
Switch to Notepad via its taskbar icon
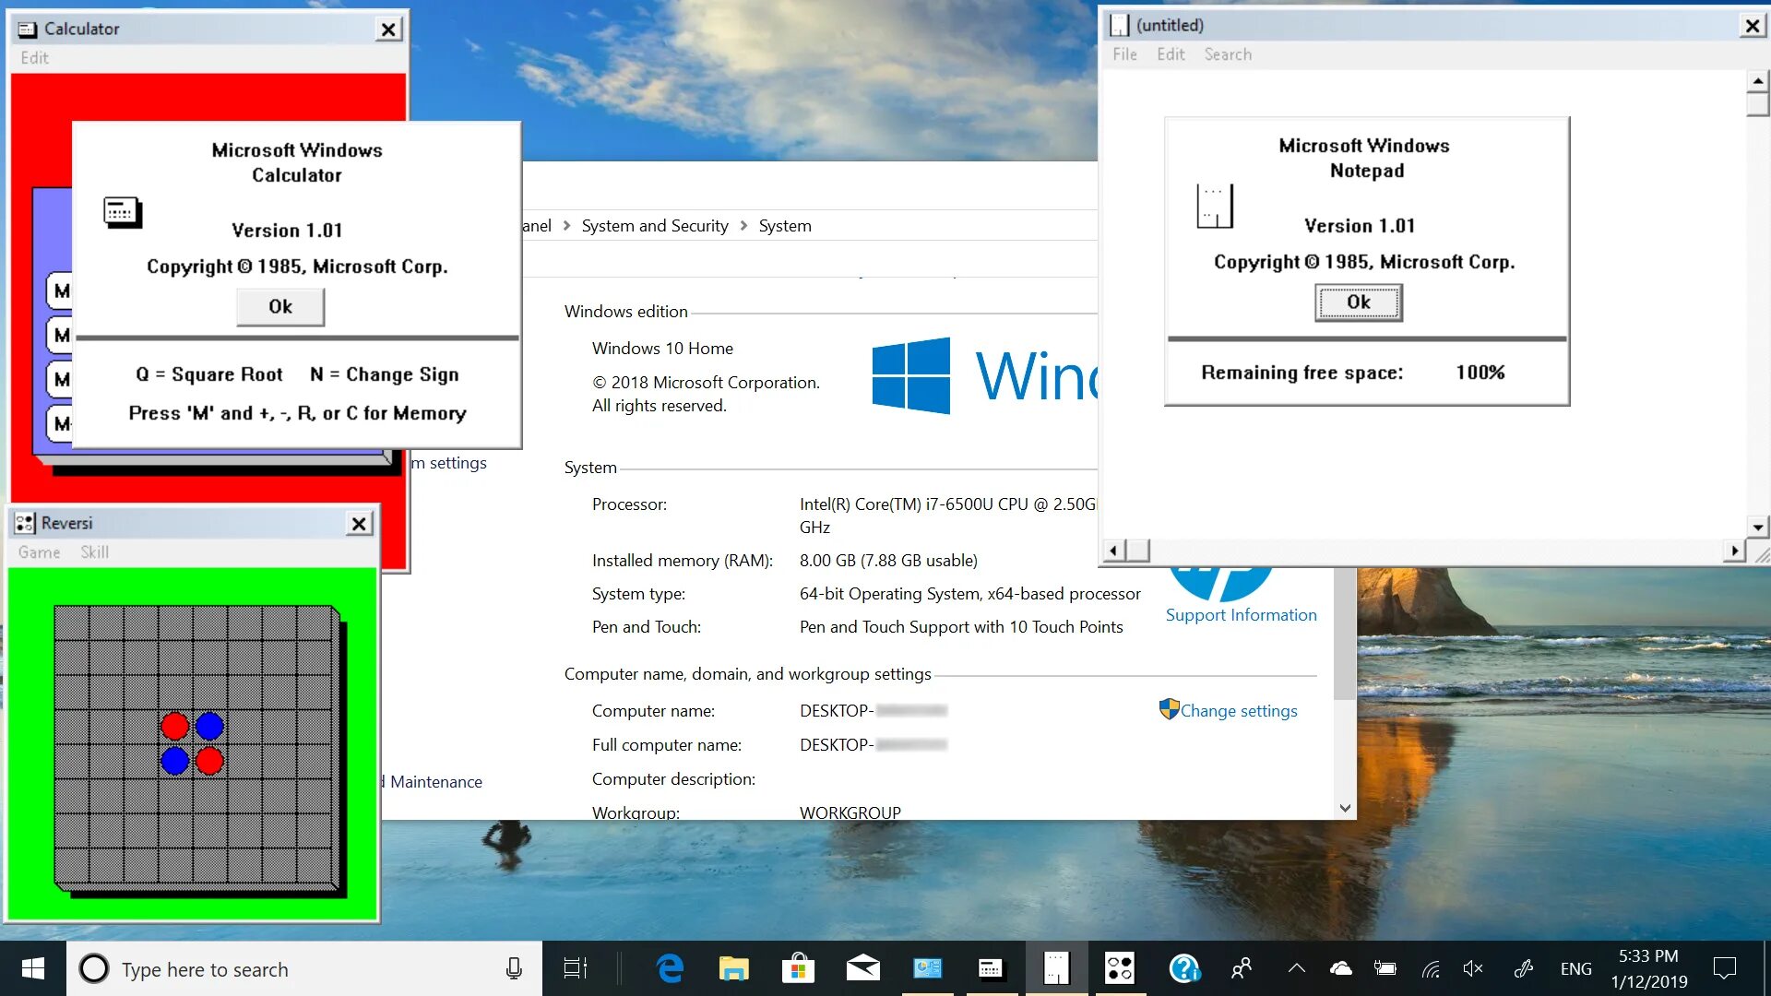pos(1056,968)
